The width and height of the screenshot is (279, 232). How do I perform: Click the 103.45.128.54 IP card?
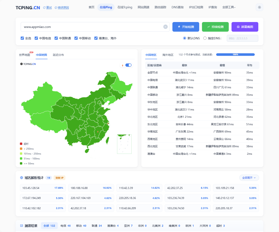click(x=43, y=188)
